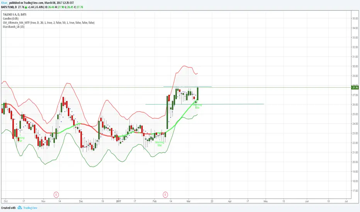The width and height of the screenshot is (360, 212).
Task: Click the TradingView logo icon at bottom
Action: click(20, 208)
